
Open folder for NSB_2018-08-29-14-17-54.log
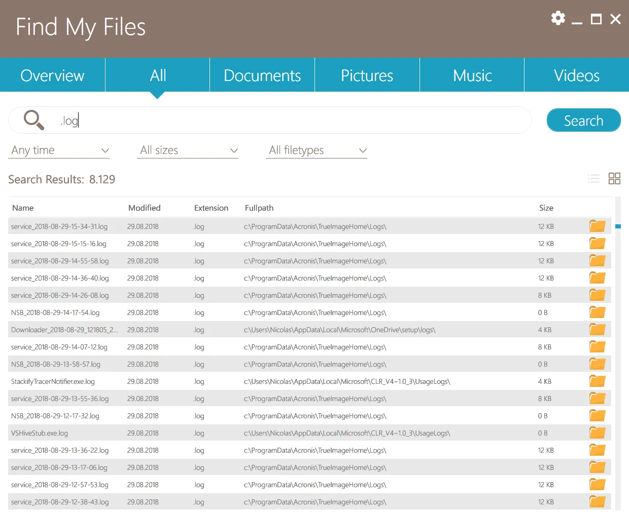[597, 312]
